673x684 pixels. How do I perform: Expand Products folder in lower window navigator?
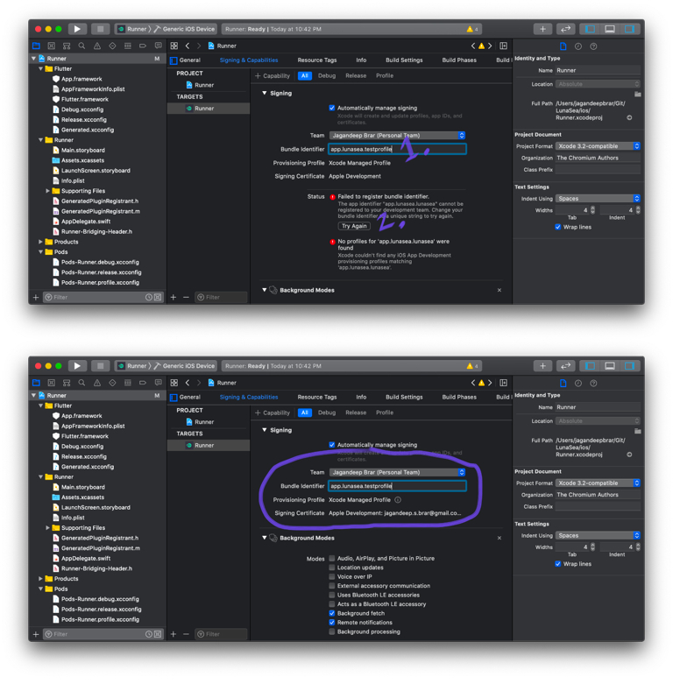pos(40,578)
